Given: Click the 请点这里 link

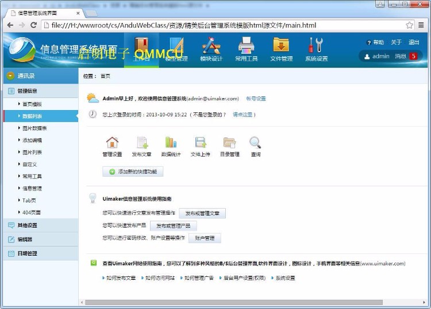Looking at the screenshot, I should pos(243,115).
